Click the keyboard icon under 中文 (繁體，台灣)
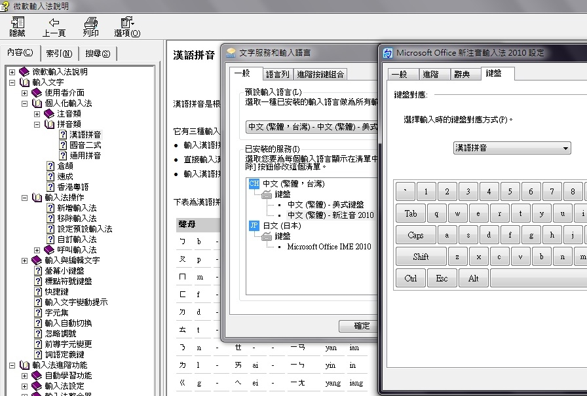 click(x=267, y=194)
